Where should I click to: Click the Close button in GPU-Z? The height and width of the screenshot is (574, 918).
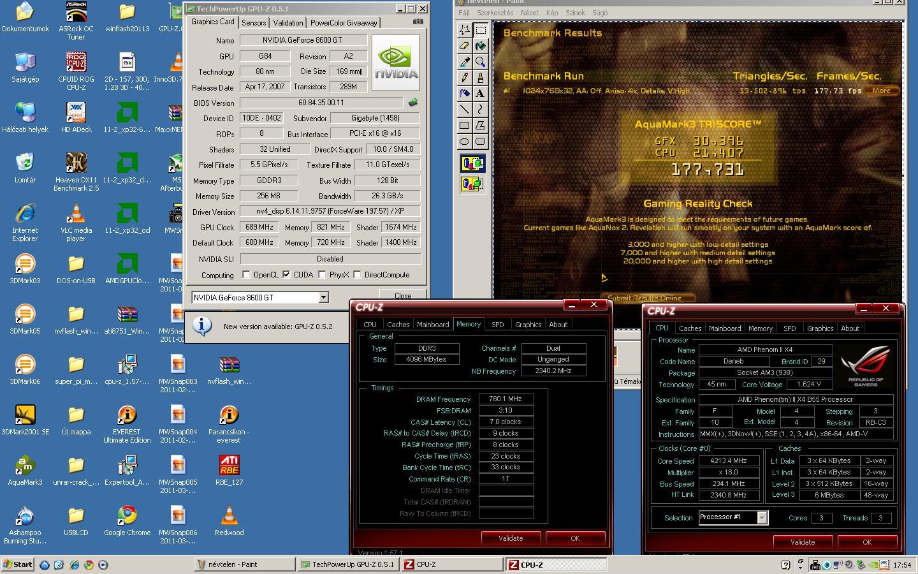[x=403, y=295]
